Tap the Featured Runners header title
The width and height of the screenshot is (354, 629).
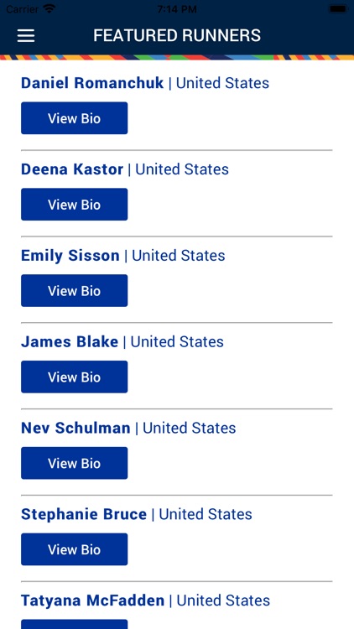177,36
